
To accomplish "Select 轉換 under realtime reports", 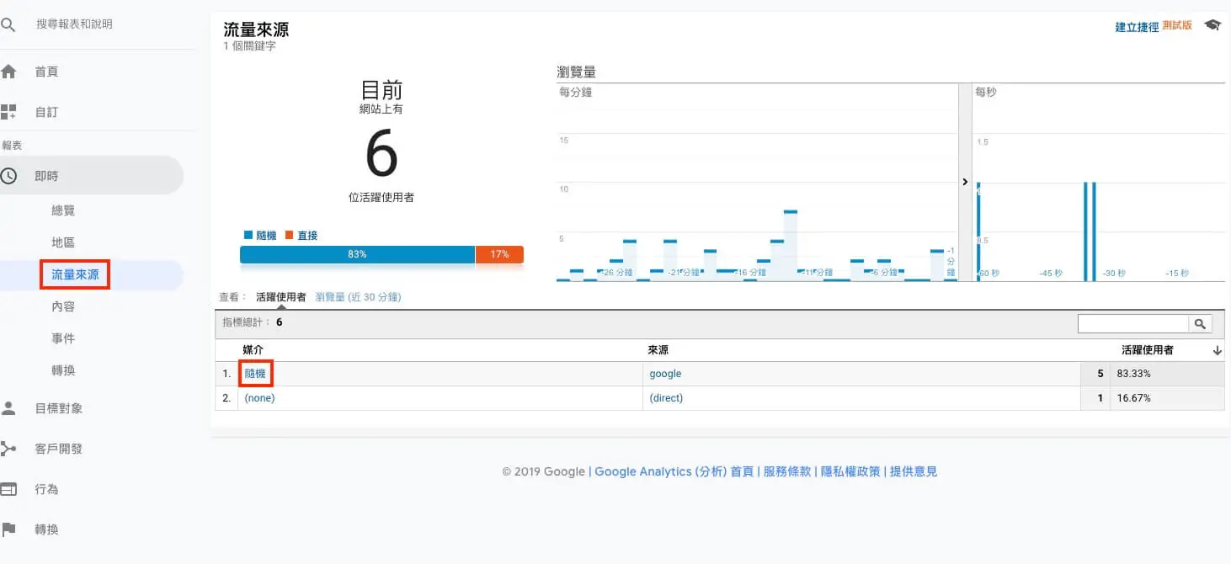I will [63, 370].
